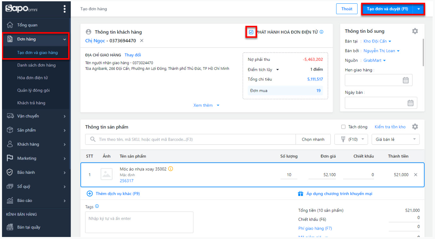This screenshot has width=435, height=239.
Task: Expand the Kho Đội Cấn location dropdown
Action: (x=377, y=41)
